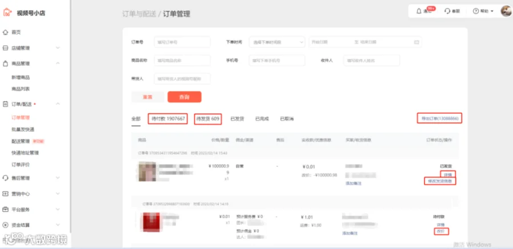Open the user avatar menu
The height and width of the screenshot is (249, 513).
[x=506, y=11]
